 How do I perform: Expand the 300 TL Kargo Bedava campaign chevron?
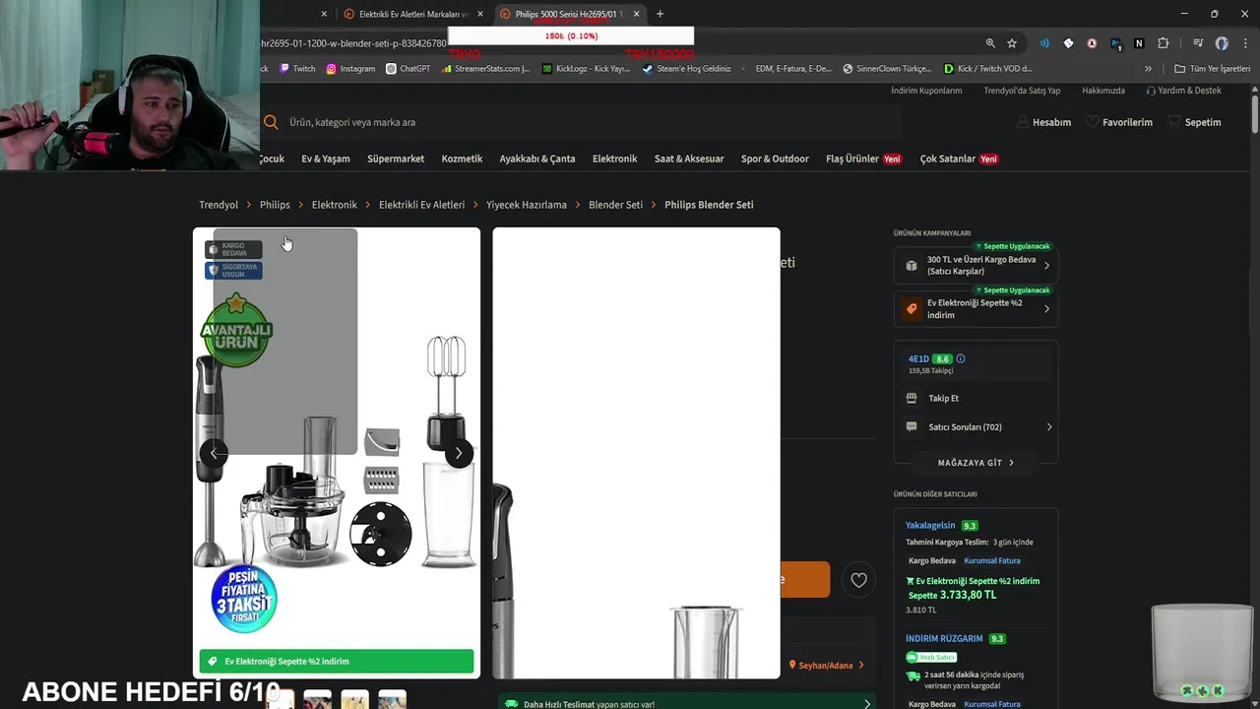[1046, 265]
